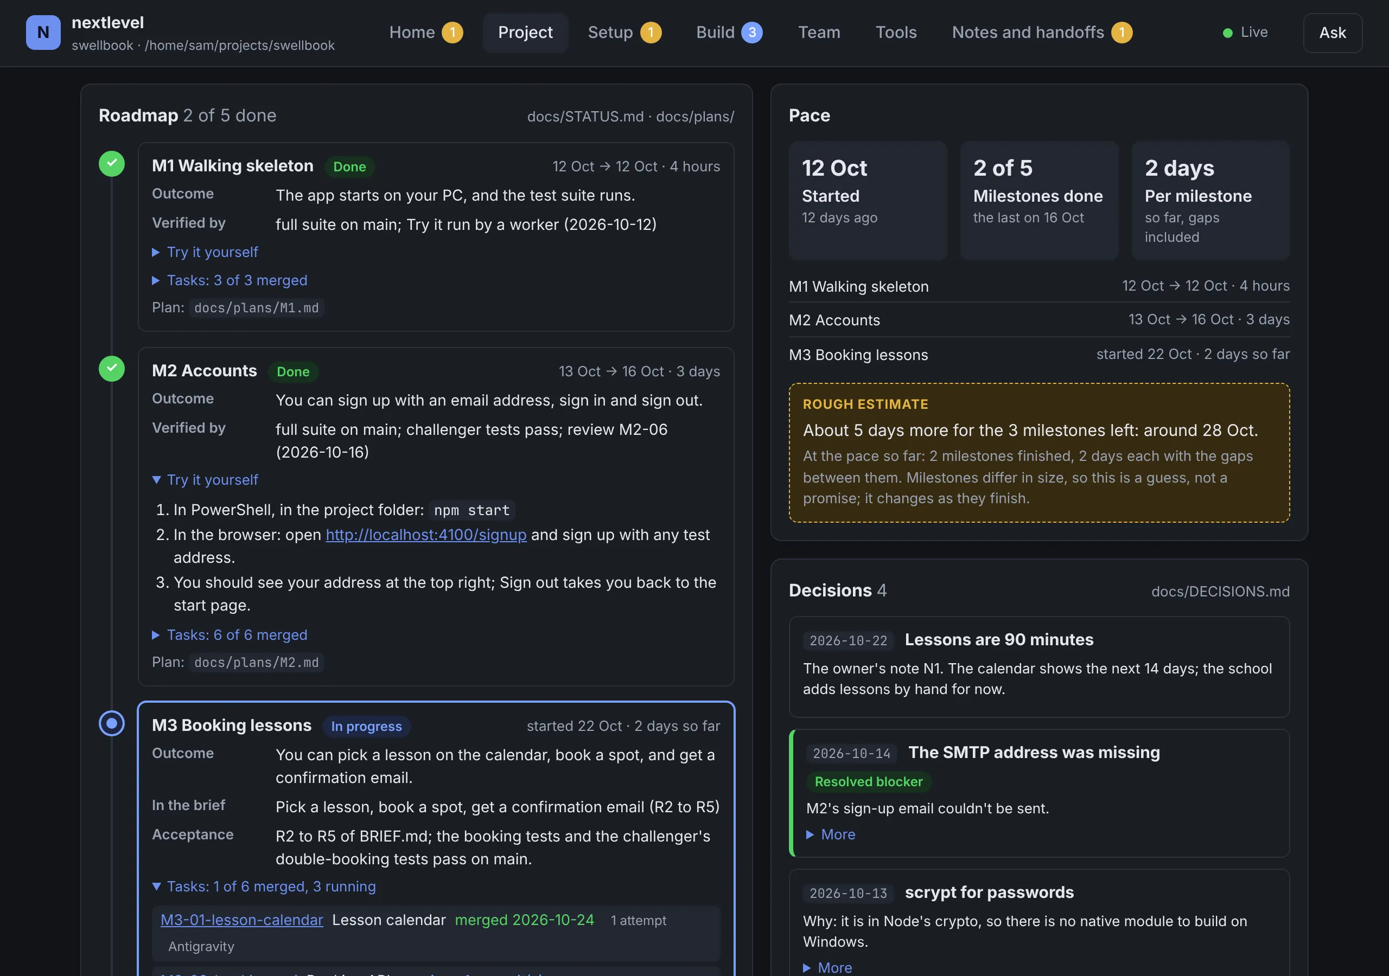Select the M2 Accounts pace row

[x=1038, y=320]
